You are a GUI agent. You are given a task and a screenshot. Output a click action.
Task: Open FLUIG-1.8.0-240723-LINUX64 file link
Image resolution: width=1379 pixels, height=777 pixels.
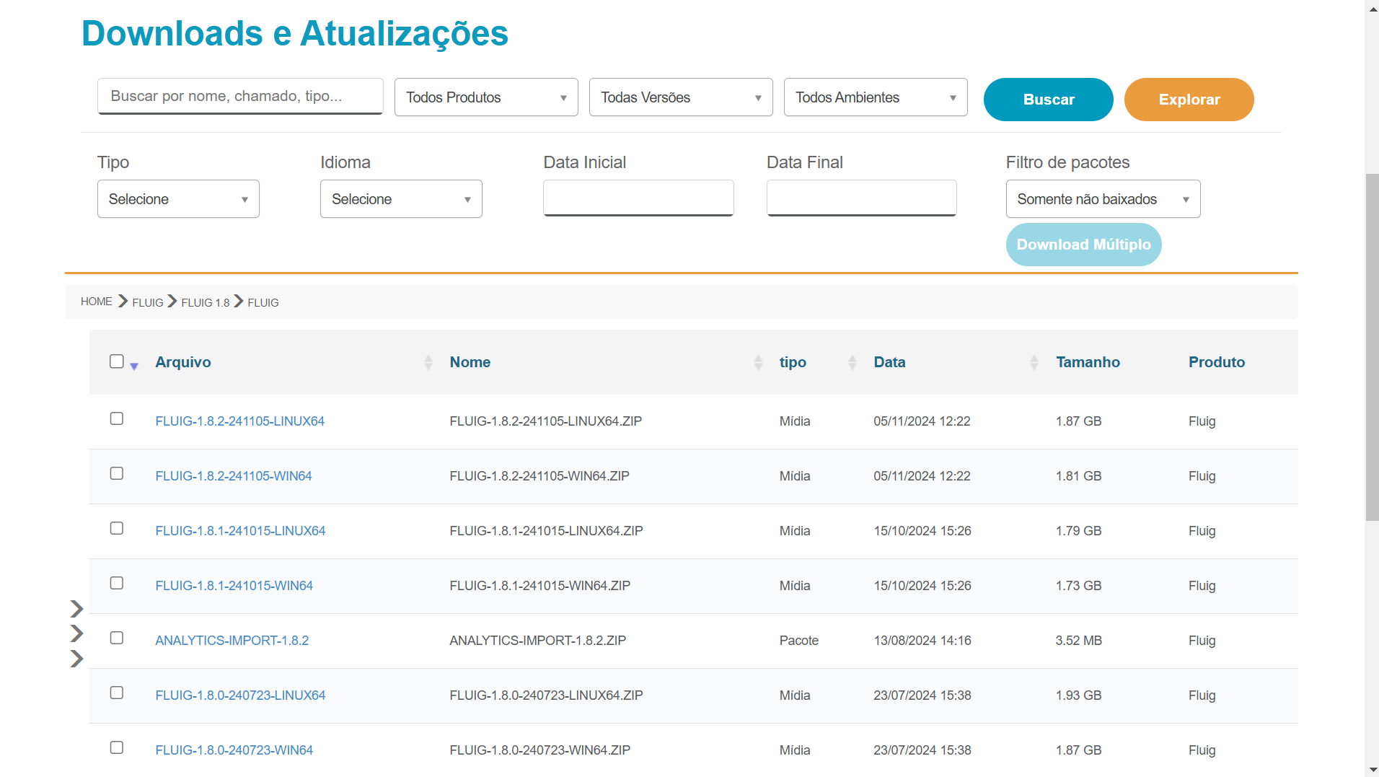click(x=241, y=695)
